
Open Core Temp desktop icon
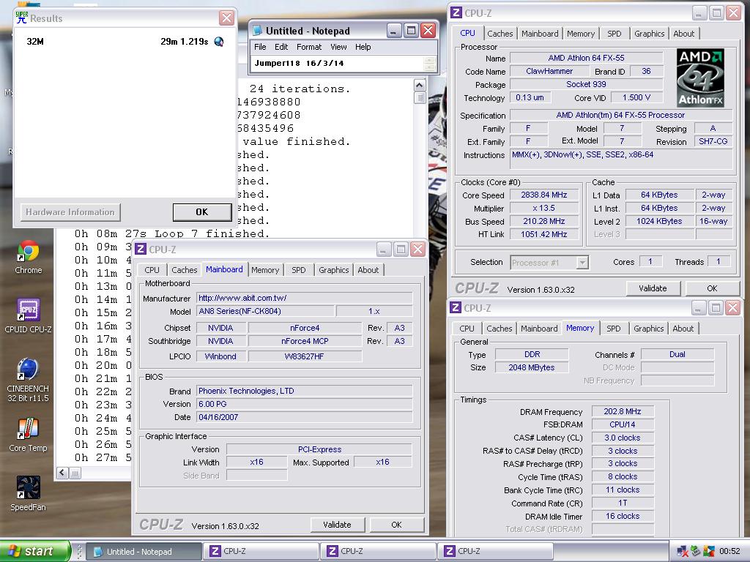tap(29, 435)
